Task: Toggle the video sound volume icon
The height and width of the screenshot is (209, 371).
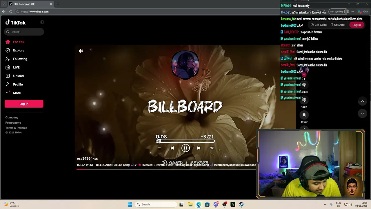Action: point(81,51)
